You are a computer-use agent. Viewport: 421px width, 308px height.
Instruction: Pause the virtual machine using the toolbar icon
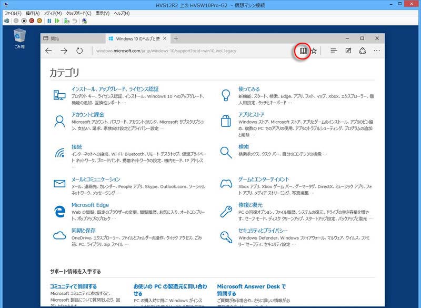49,21
